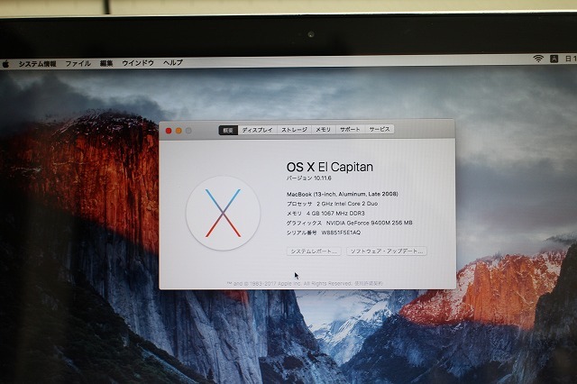Open the Apple menu

coord(5,64)
